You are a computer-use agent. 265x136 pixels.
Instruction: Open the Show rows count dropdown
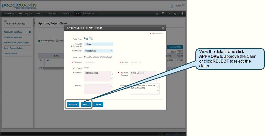point(180,52)
